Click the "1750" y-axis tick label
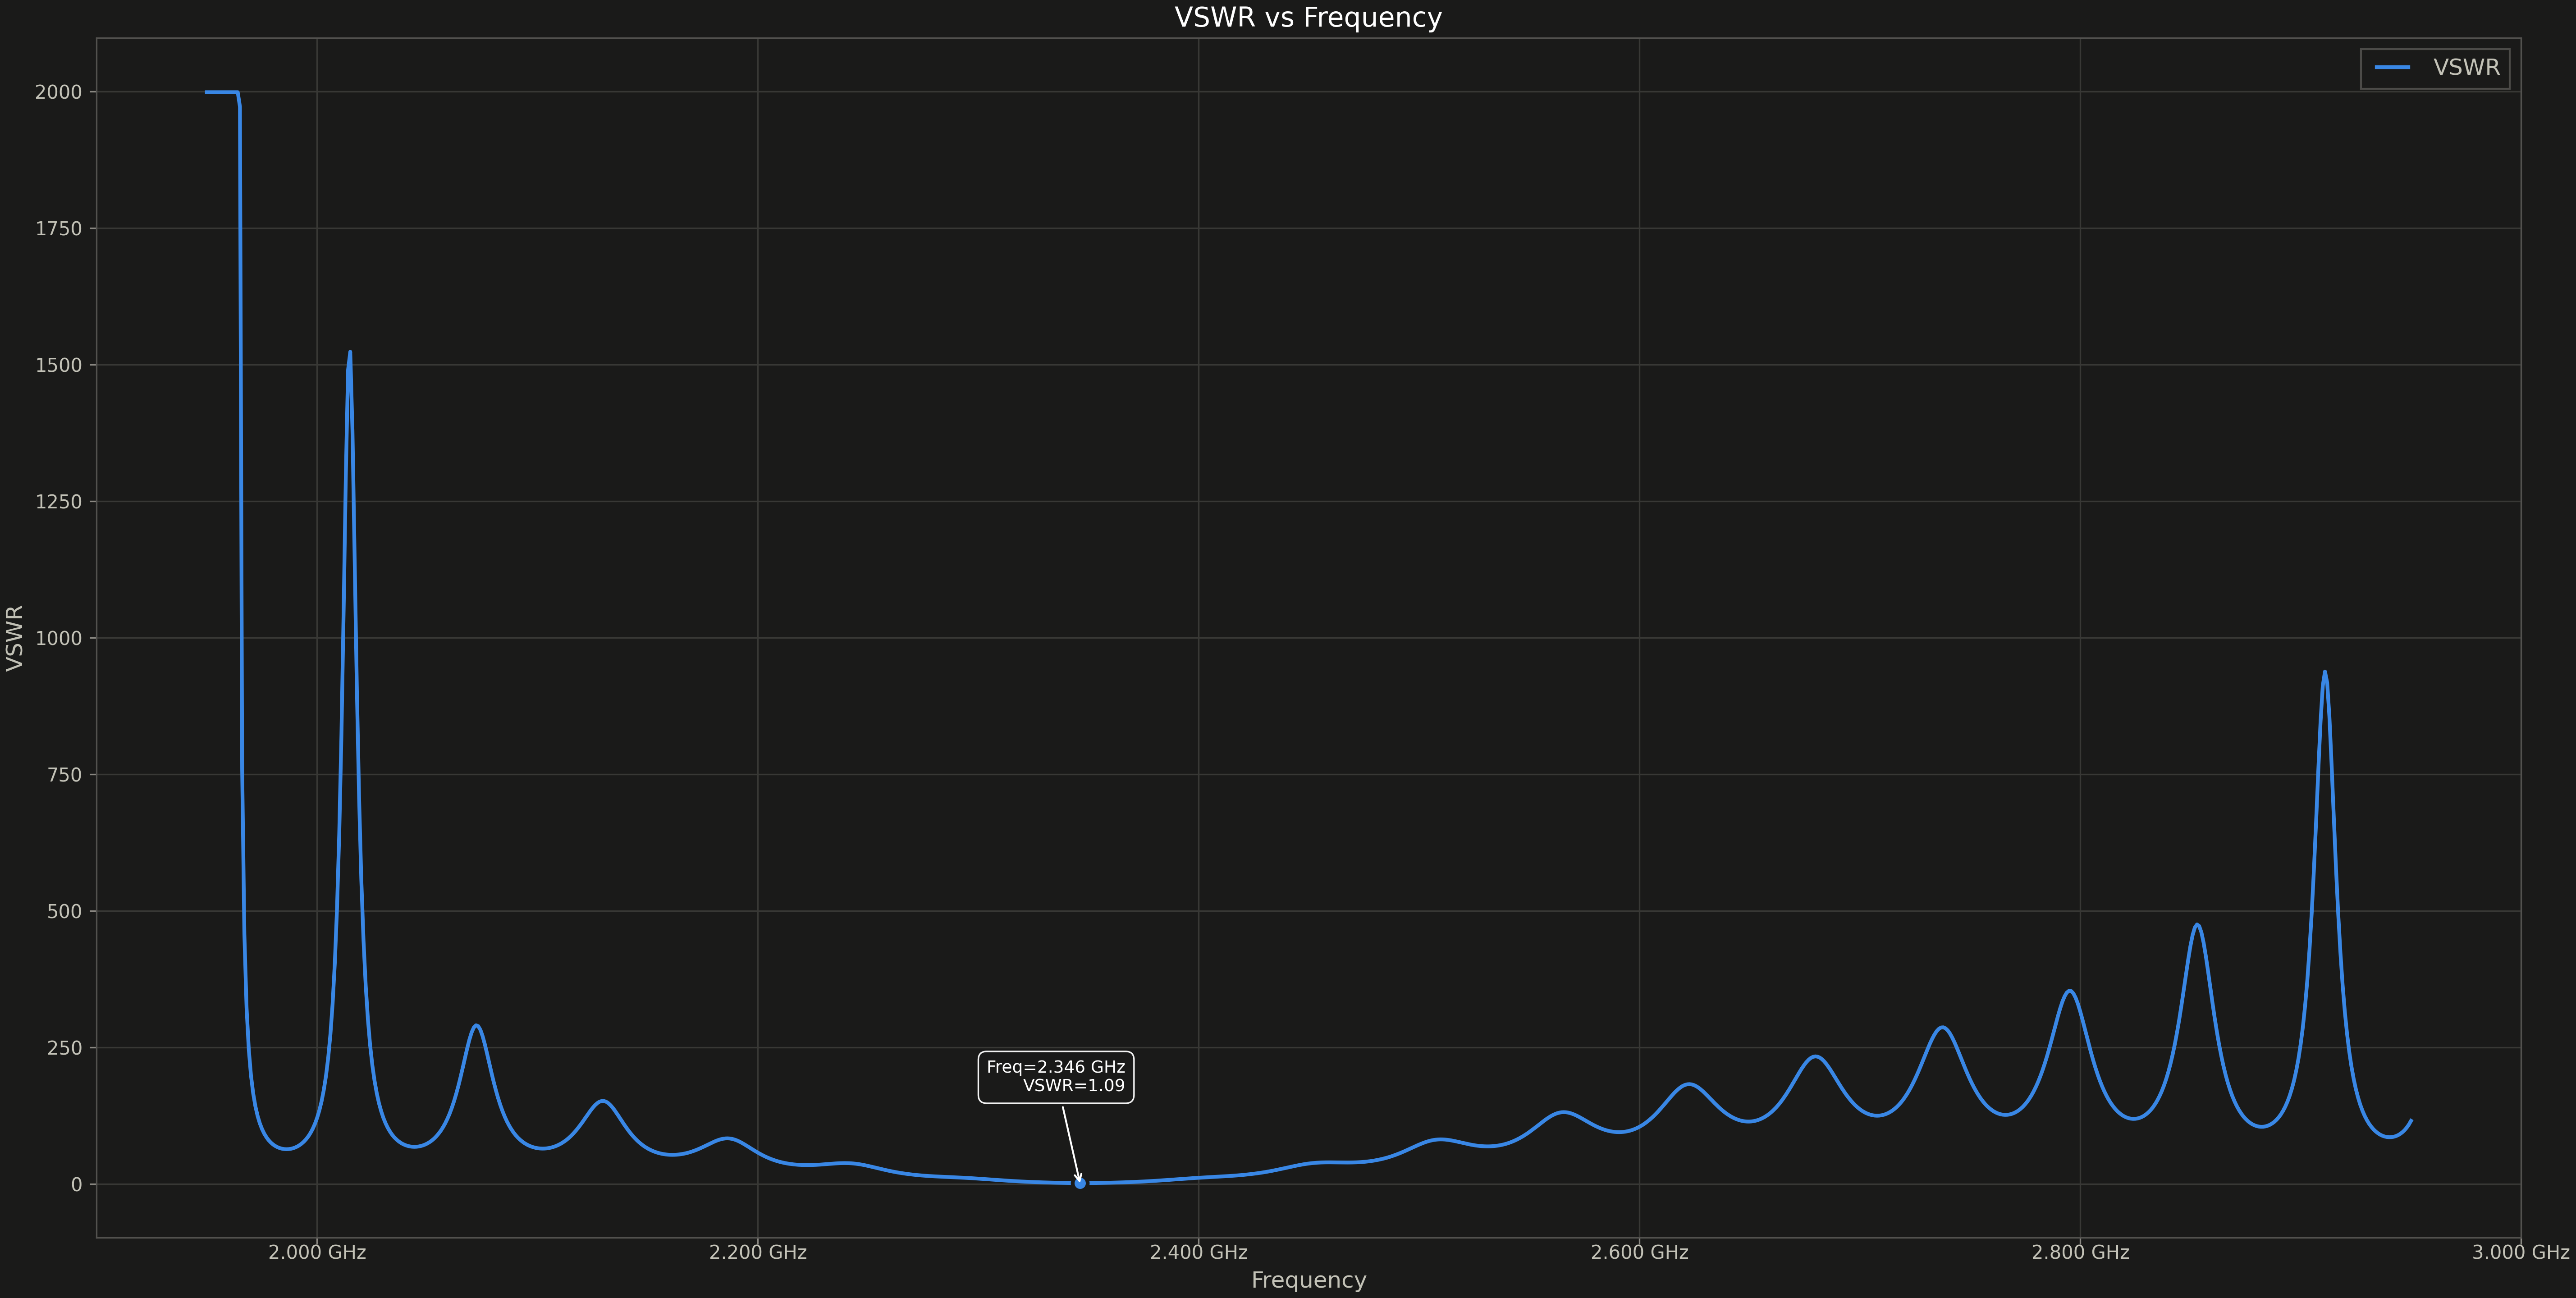Image resolution: width=2576 pixels, height=1298 pixels. 58,229
